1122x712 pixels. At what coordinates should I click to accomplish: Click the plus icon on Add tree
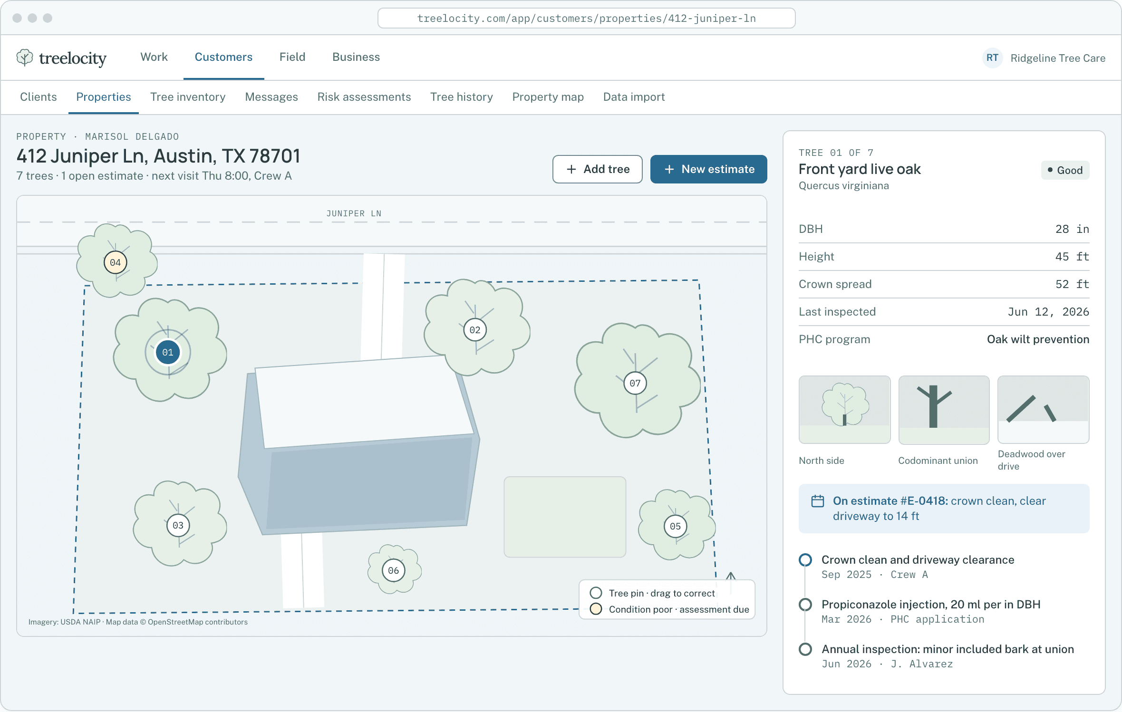click(x=571, y=169)
